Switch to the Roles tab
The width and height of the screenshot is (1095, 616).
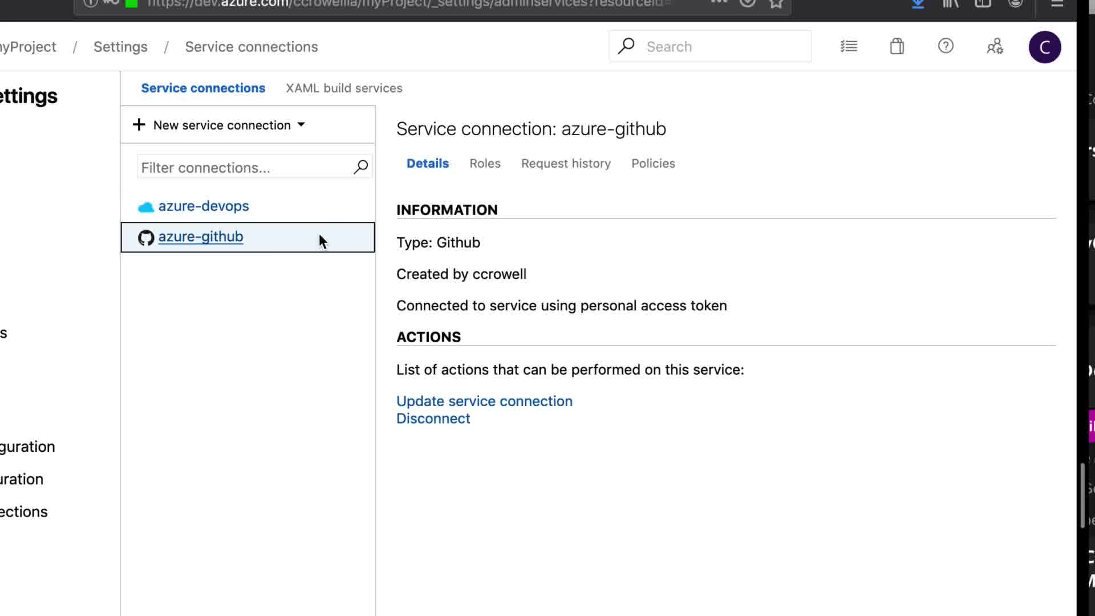click(485, 164)
